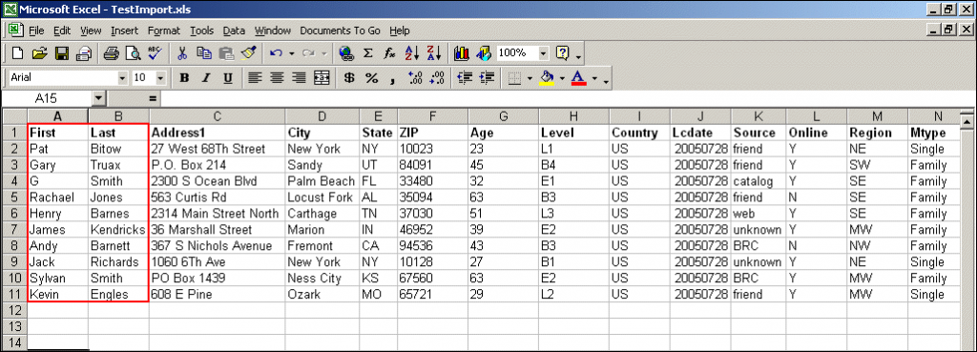Align cell text right
Viewport: 977px width, 352px height.
click(300, 78)
